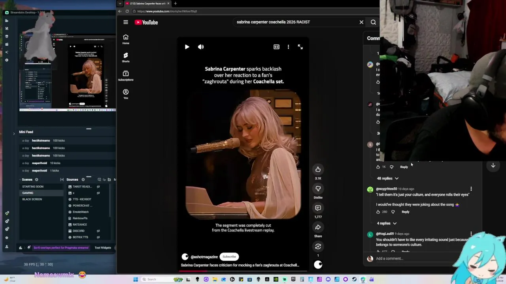Click the Dislike button on the Short

(318, 189)
